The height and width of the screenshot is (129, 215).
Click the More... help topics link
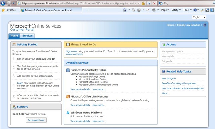165,93
